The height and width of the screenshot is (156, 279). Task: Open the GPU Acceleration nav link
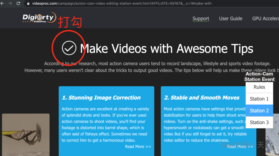tap(265, 18)
